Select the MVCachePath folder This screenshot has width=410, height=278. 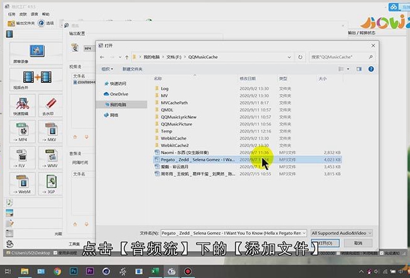coord(174,103)
